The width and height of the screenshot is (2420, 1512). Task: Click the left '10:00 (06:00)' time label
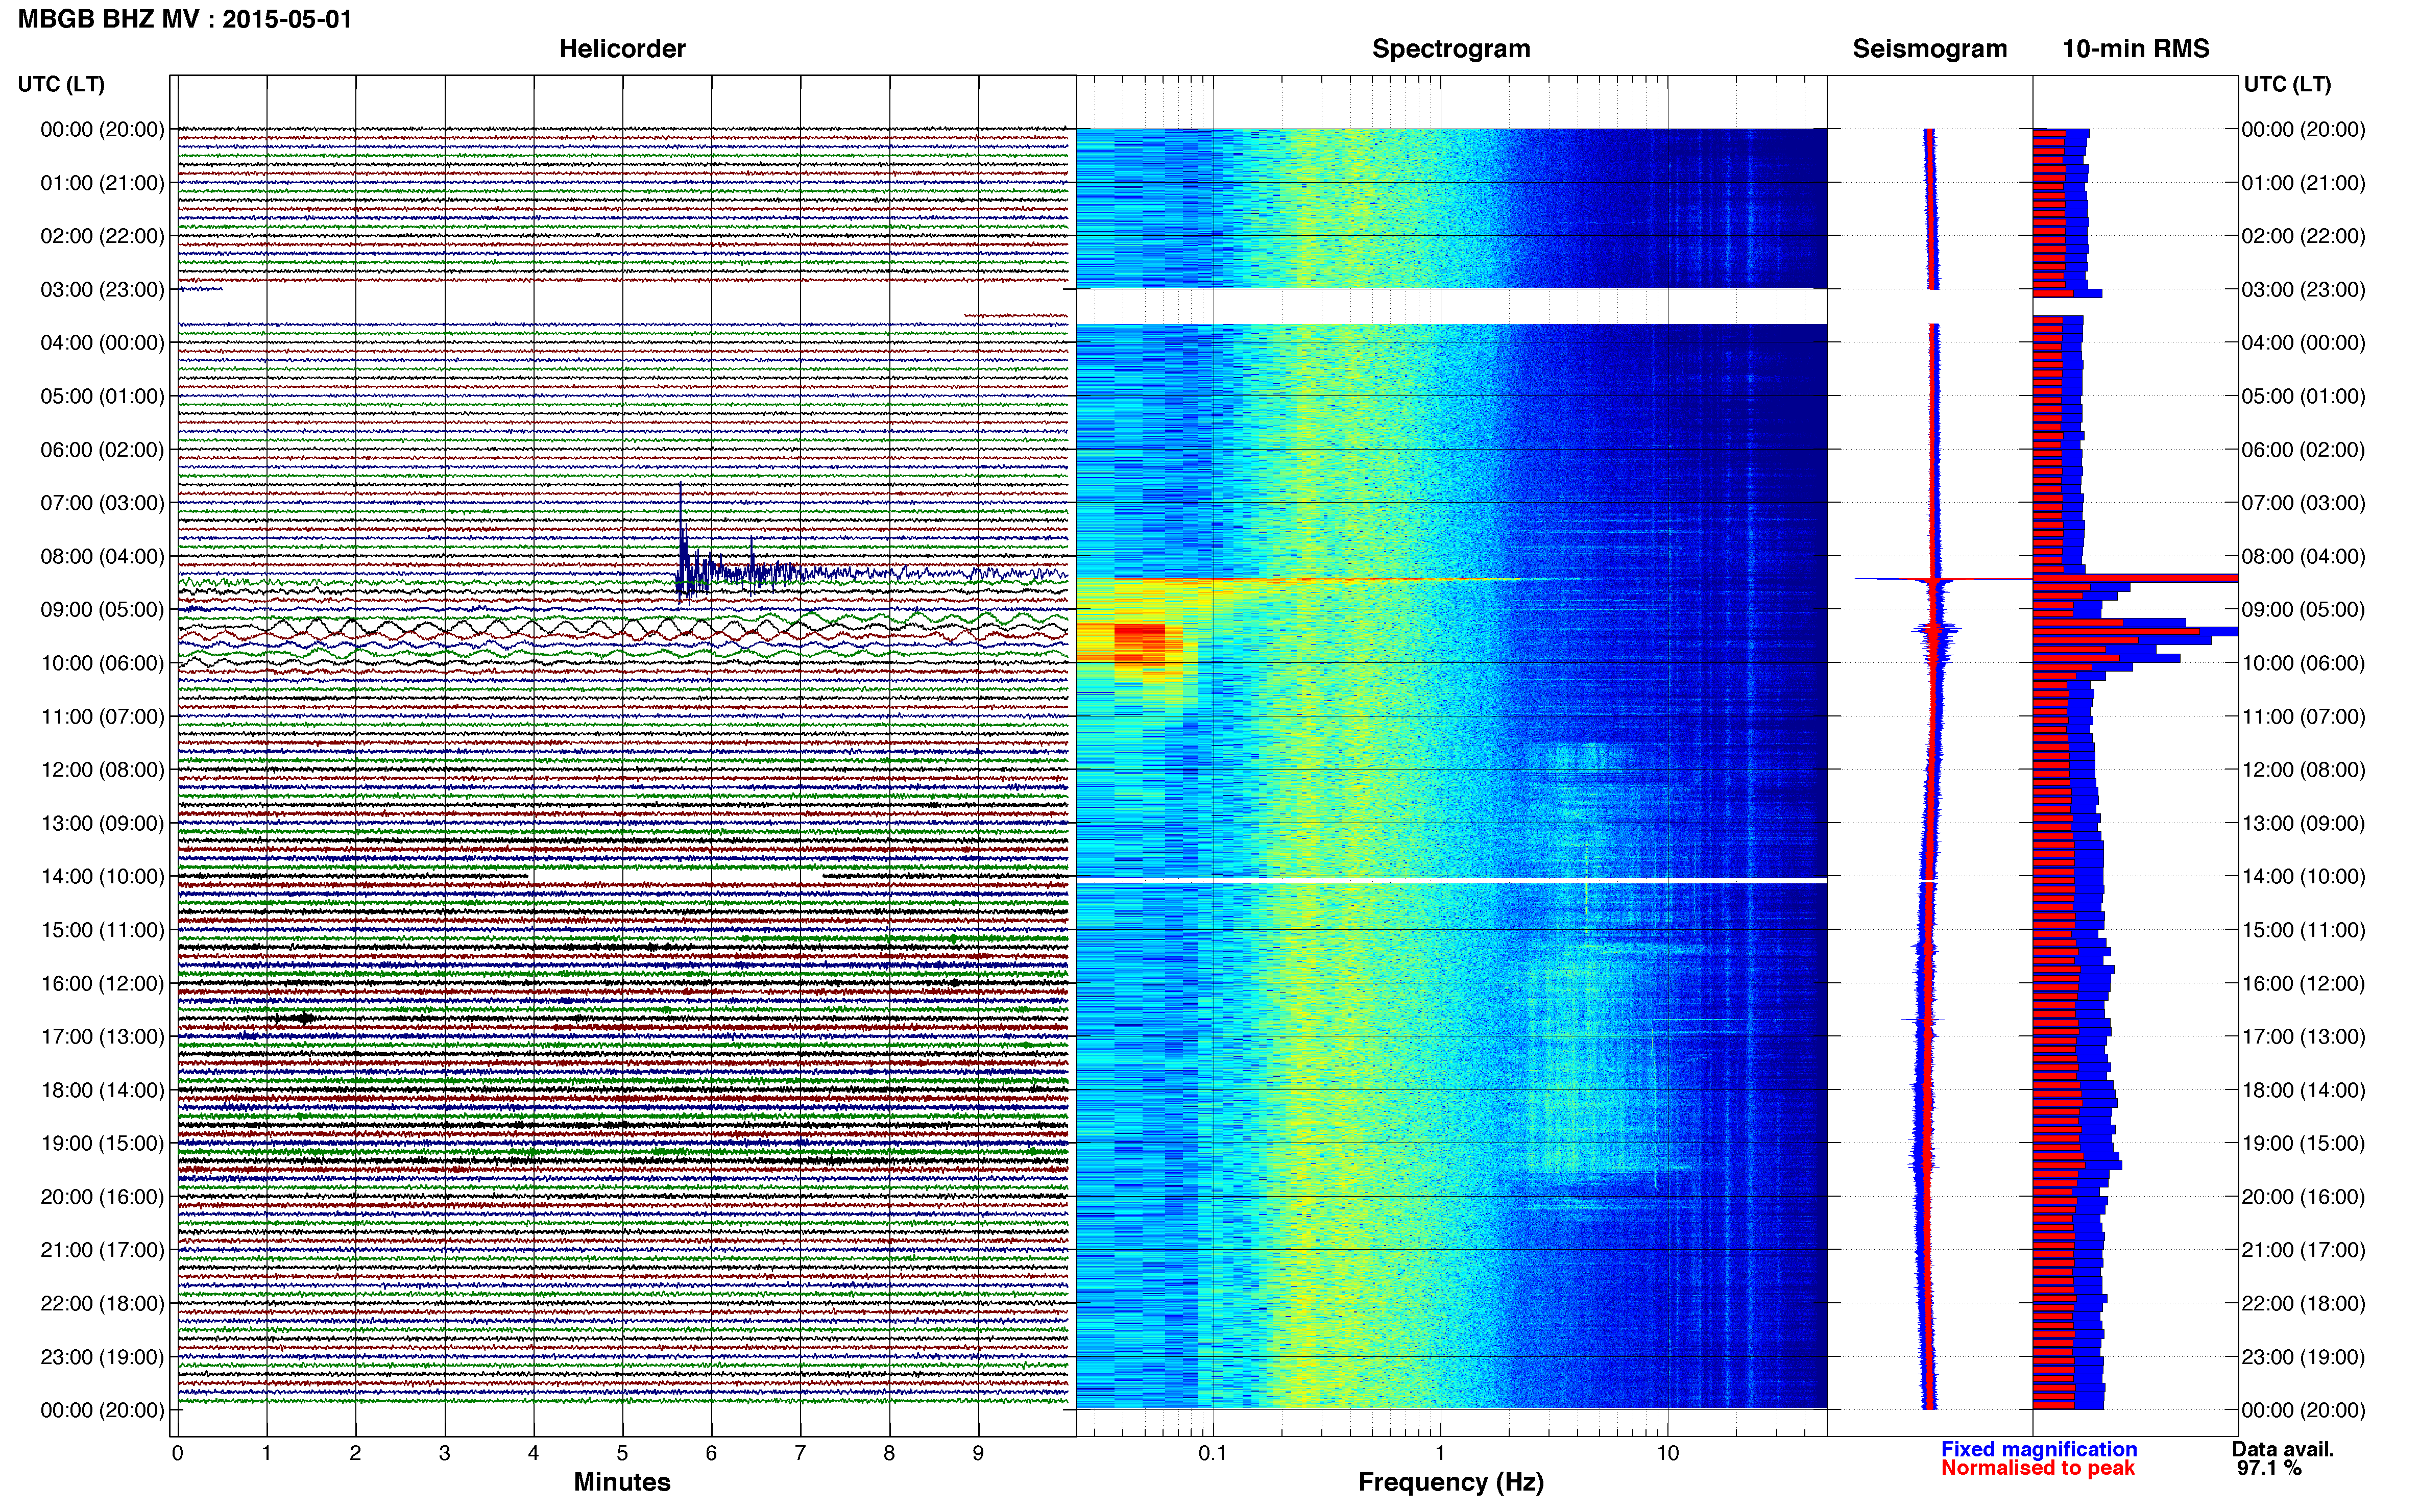point(102,663)
